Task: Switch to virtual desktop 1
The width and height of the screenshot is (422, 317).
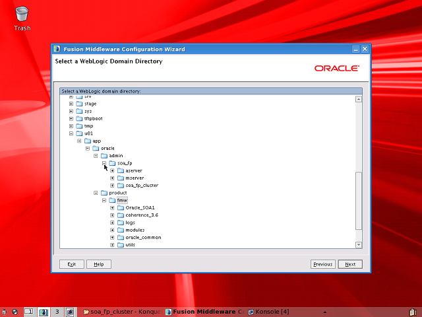Action: click(29, 312)
